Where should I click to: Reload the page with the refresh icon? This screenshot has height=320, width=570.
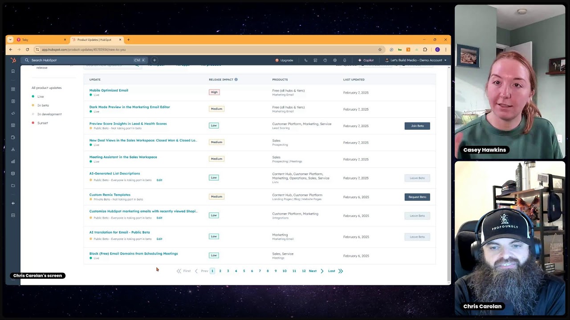(27, 49)
